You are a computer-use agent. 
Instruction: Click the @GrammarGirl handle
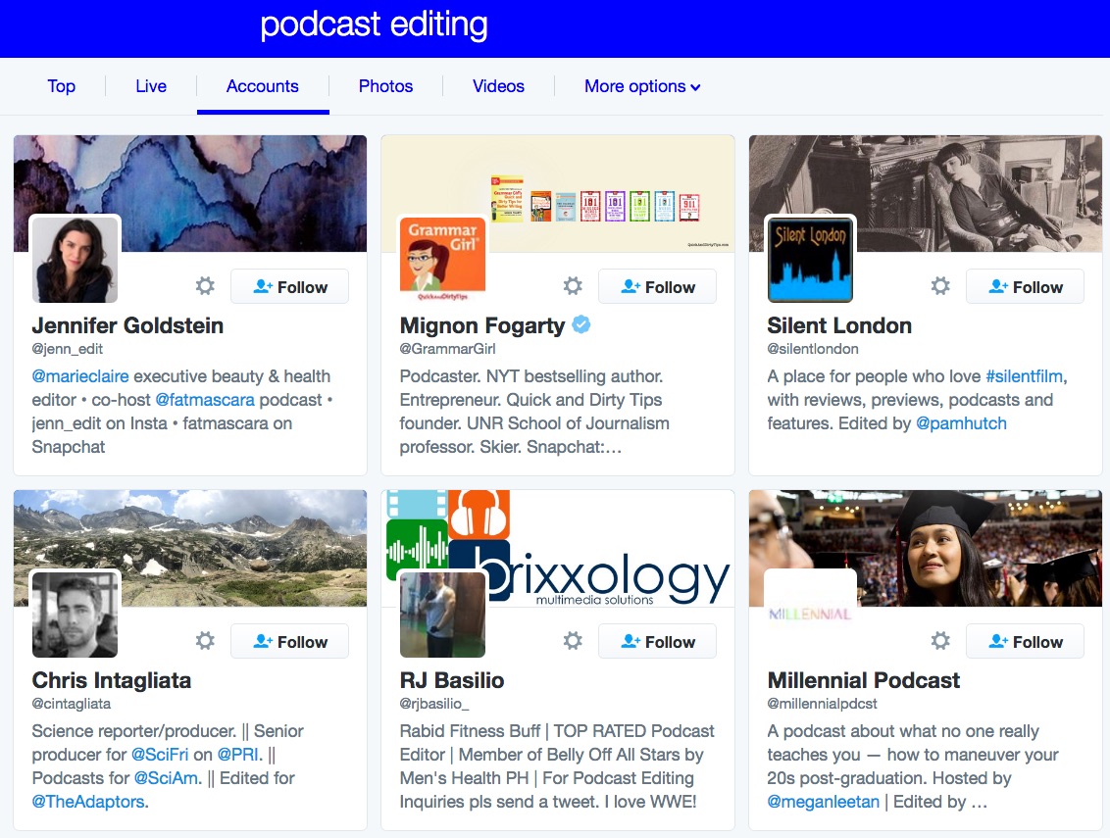tap(447, 349)
